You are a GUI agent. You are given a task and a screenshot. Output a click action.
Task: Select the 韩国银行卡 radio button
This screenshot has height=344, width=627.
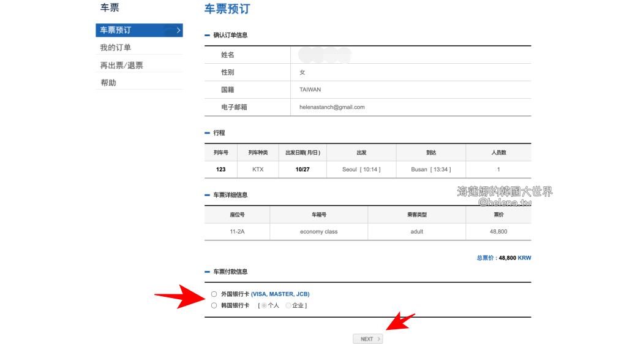click(214, 305)
